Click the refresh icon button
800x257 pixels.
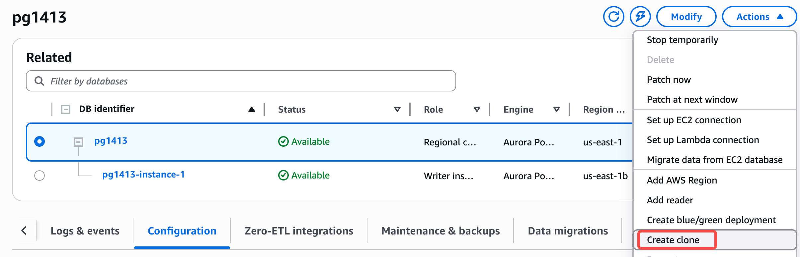pos(613,17)
